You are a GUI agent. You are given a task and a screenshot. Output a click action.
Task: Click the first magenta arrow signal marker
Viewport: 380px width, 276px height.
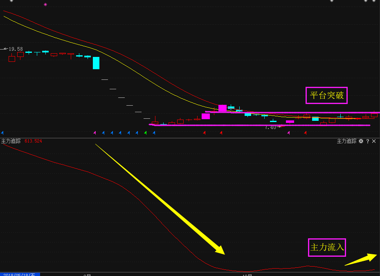[x=94, y=133]
